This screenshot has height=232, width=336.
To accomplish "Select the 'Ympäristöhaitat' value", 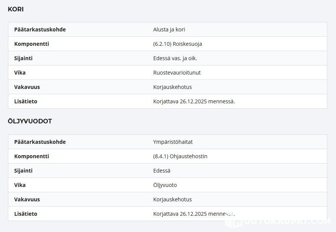I will 173,142.
